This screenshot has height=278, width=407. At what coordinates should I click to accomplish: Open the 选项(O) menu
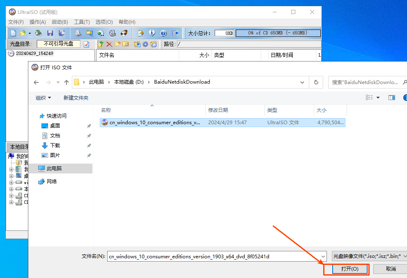click(104, 22)
